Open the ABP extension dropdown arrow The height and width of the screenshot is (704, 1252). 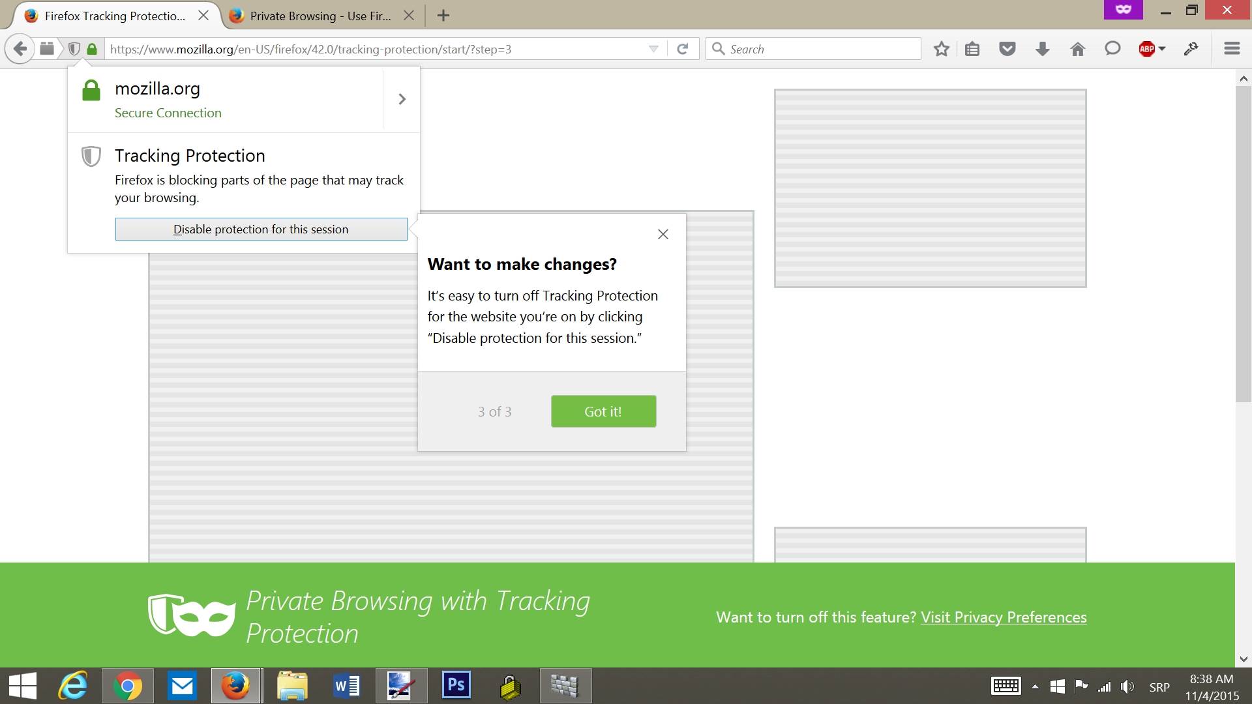[1163, 48]
